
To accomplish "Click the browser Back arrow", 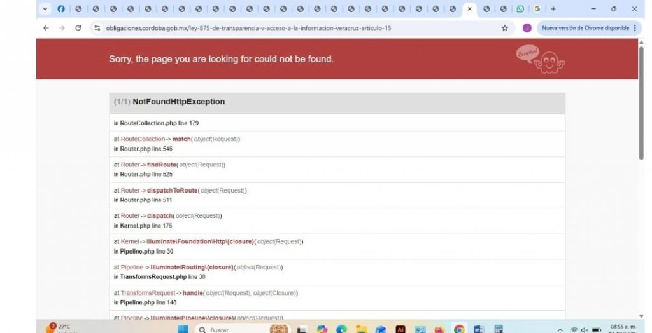I will tap(46, 28).
